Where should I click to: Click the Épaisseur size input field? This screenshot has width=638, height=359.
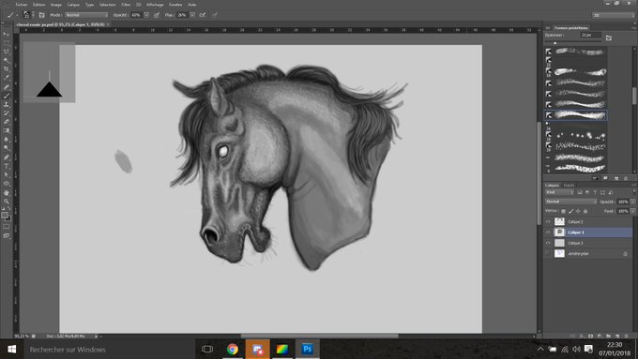(x=590, y=35)
